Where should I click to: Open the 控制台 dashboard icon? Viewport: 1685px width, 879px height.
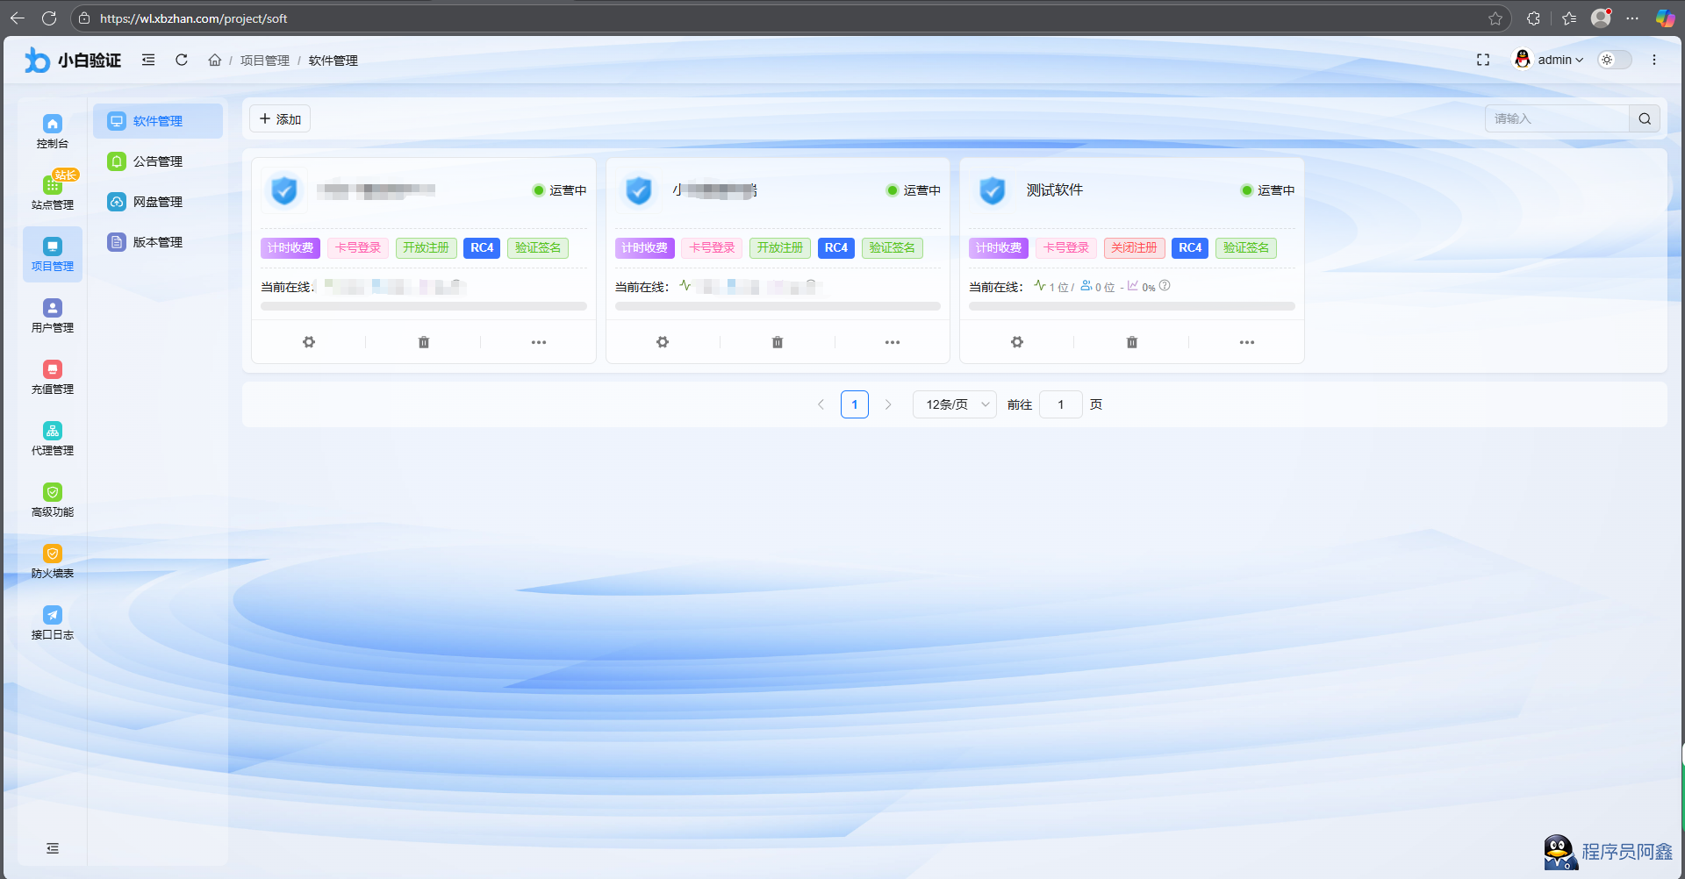pyautogui.click(x=53, y=131)
